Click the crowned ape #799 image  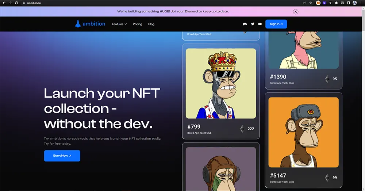click(x=221, y=83)
